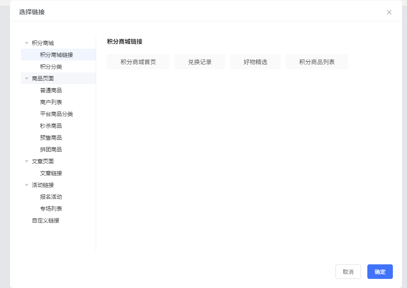Pick the 积分商城首页 link option
The width and height of the screenshot is (407, 288).
pyautogui.click(x=138, y=62)
